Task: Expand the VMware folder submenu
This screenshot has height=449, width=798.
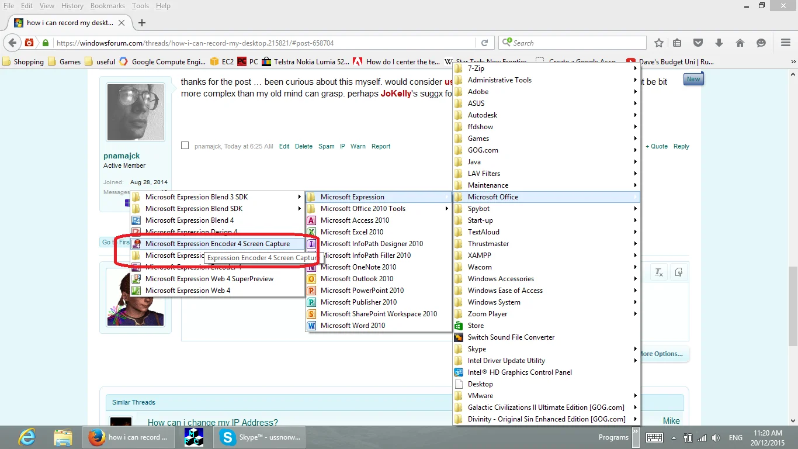Action: coord(547,396)
